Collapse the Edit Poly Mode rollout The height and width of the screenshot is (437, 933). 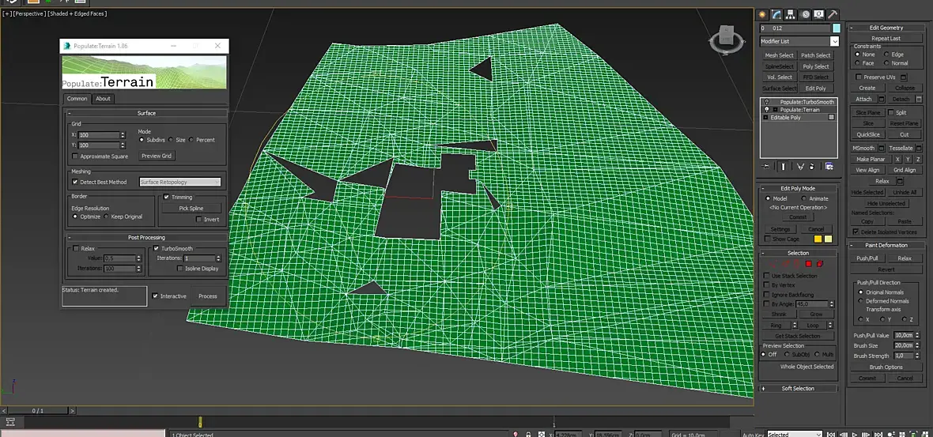pos(798,188)
